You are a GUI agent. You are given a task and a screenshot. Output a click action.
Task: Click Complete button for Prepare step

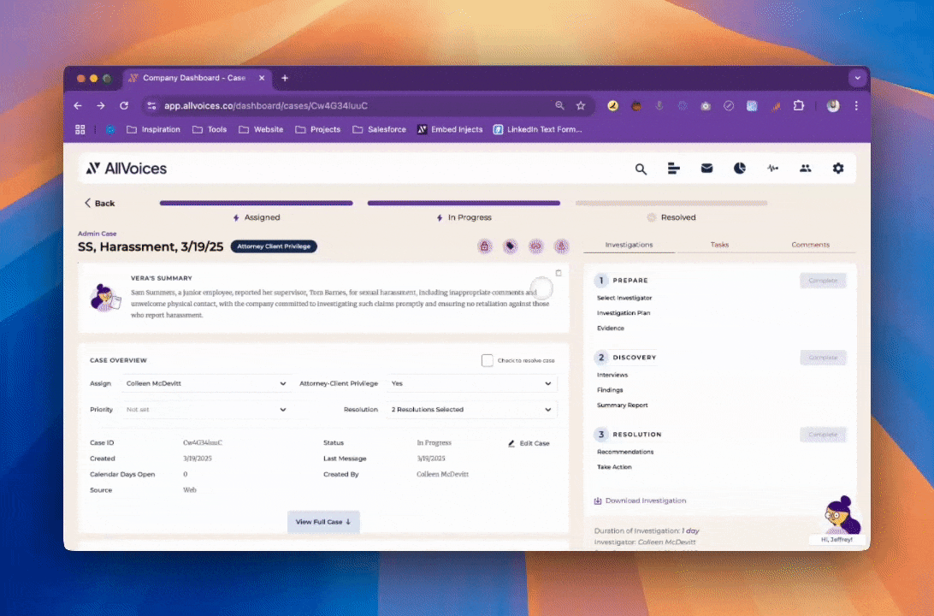click(823, 281)
